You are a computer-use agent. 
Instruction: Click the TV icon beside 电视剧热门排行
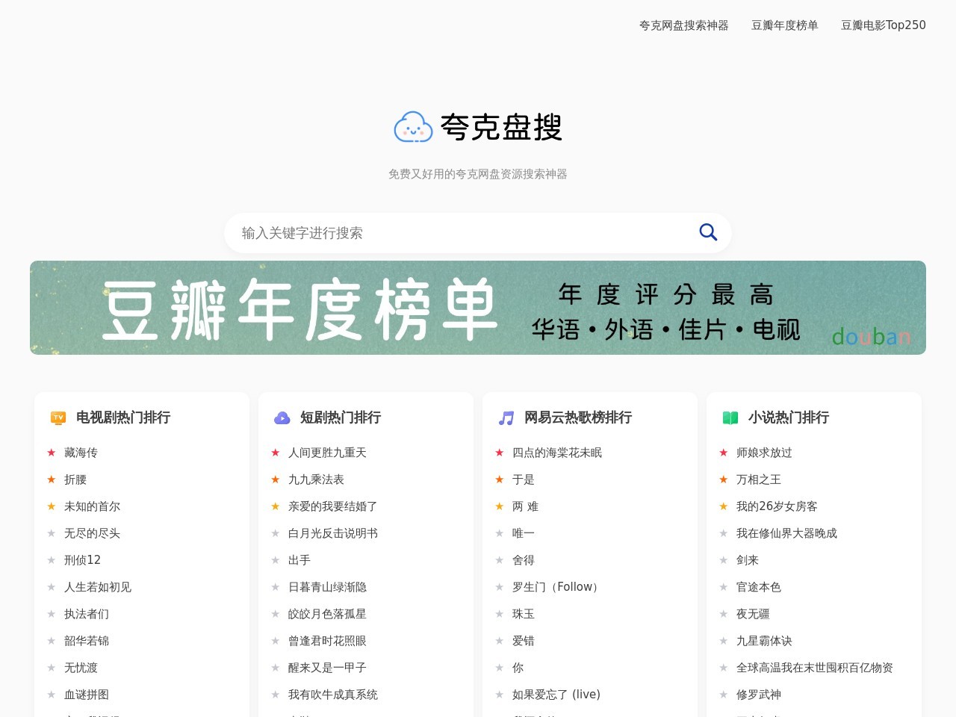click(x=58, y=418)
